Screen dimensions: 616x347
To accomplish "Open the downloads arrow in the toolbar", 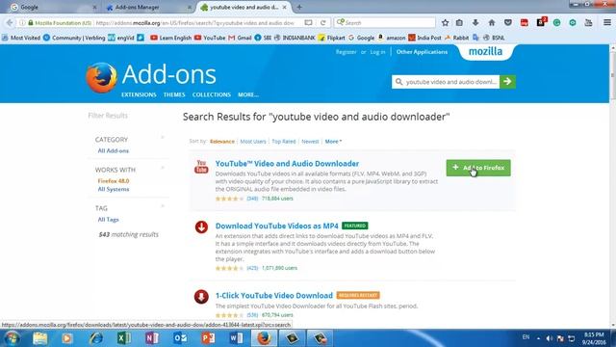I will (x=475, y=23).
